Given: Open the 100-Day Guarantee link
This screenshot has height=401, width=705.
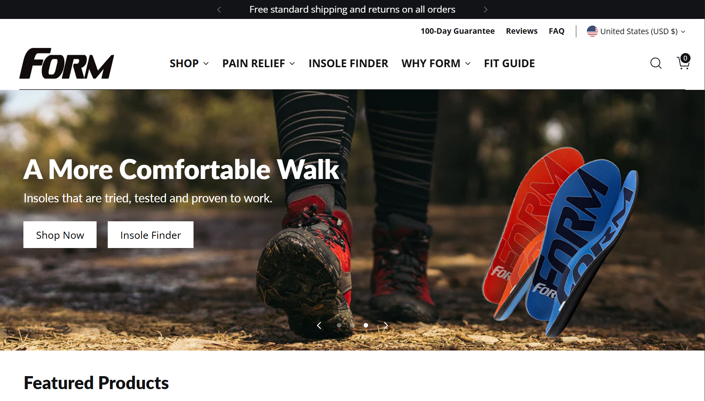Looking at the screenshot, I should [457, 31].
